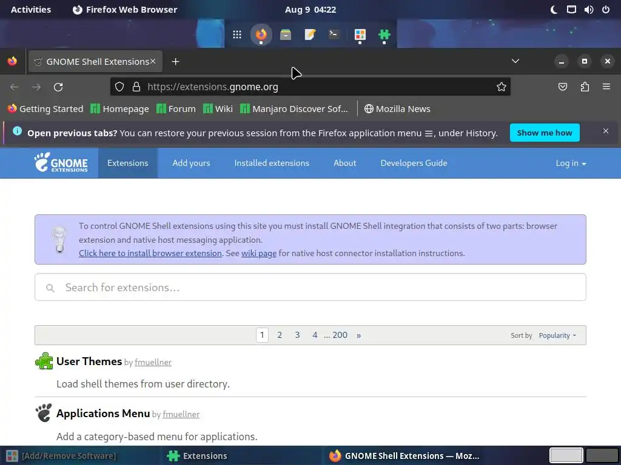Open the Developers Guide
The image size is (621, 465).
(414, 163)
